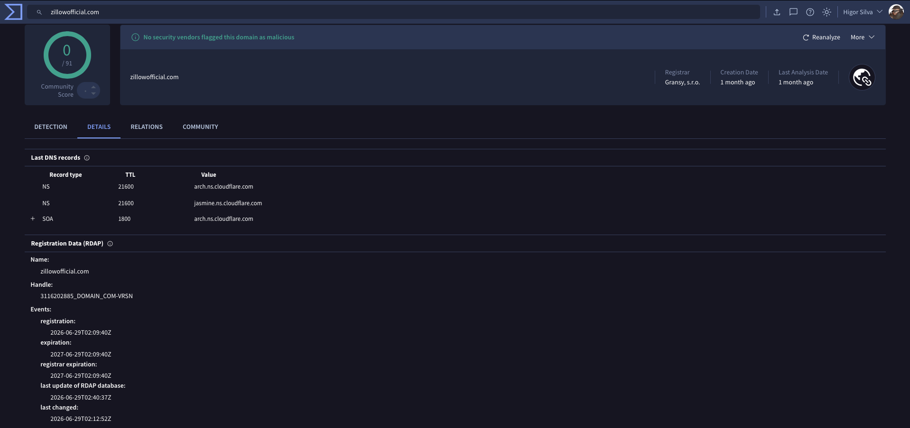Click the Registration Data (RDAP) section heading
This screenshot has width=910, height=428.
pos(67,244)
